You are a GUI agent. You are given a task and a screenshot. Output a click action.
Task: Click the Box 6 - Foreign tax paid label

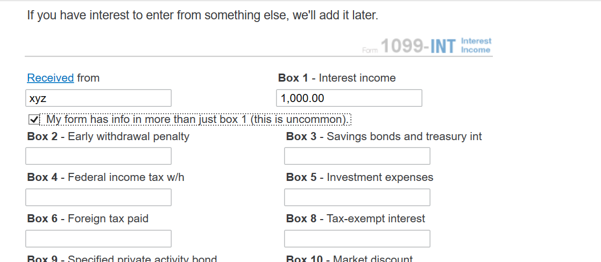click(x=88, y=219)
